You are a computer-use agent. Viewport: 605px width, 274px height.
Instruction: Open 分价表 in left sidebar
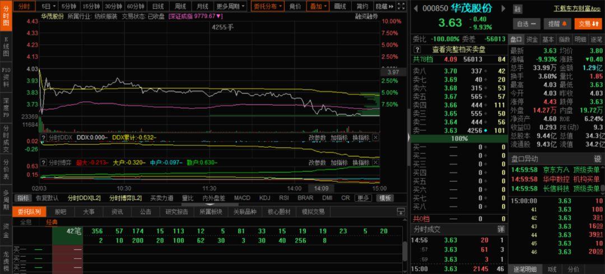(6, 169)
